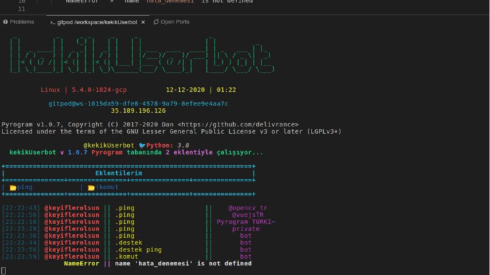Click the date '12-12-2020 | 01:22'
Image resolution: width=490 pixels, height=275 pixels.
(x=201, y=90)
